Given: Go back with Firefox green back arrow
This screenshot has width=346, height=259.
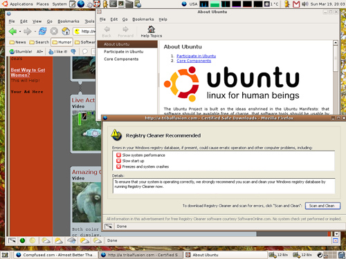Looking at the screenshot, I should (x=12, y=31).
